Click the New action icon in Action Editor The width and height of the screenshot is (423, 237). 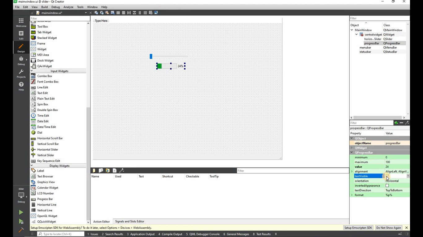pyautogui.click(x=94, y=171)
